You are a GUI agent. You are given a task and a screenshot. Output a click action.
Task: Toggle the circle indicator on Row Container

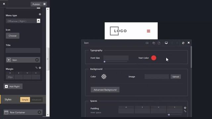(39, 112)
